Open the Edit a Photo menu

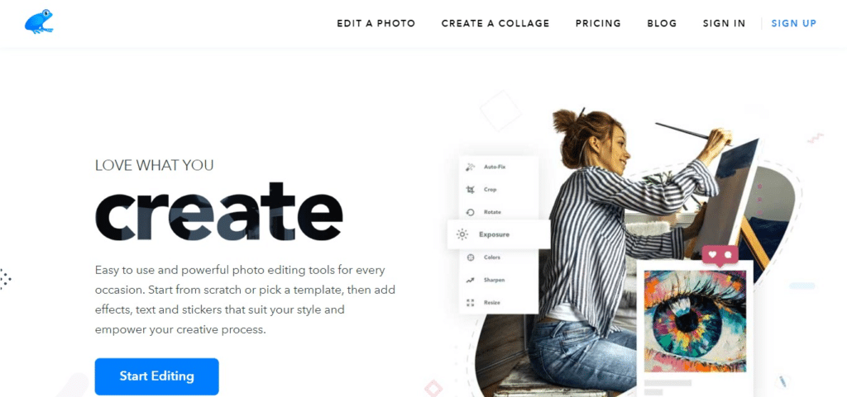pyautogui.click(x=376, y=24)
